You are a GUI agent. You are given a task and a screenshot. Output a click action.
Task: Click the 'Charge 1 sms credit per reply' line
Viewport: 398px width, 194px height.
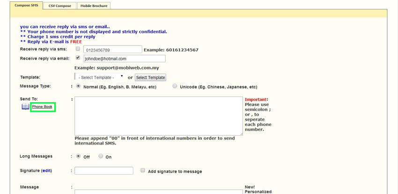click(58, 37)
